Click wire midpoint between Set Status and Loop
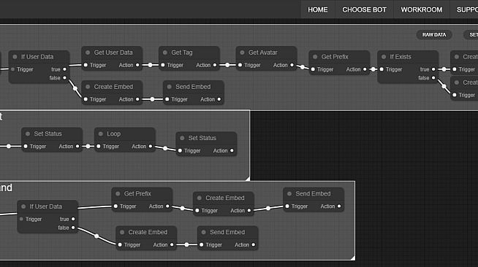The width and height of the screenshot is (478, 267). coord(88,147)
